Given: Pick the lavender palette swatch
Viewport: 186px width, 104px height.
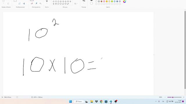Looking at the screenshot, I should pos(120,1).
